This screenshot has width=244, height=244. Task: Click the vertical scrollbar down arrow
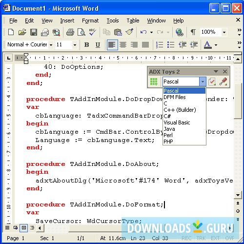(x=238, y=195)
